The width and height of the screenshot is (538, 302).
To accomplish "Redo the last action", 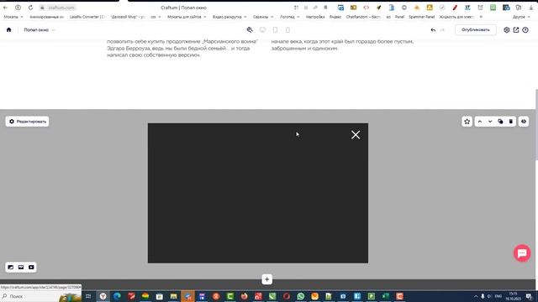I will (x=443, y=30).
